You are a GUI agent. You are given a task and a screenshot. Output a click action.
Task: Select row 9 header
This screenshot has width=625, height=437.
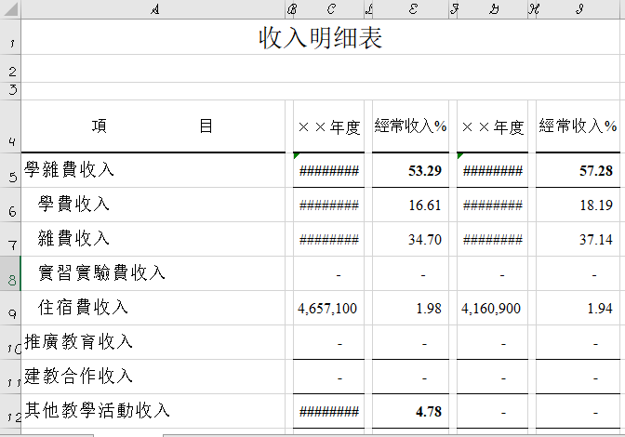[9, 309]
